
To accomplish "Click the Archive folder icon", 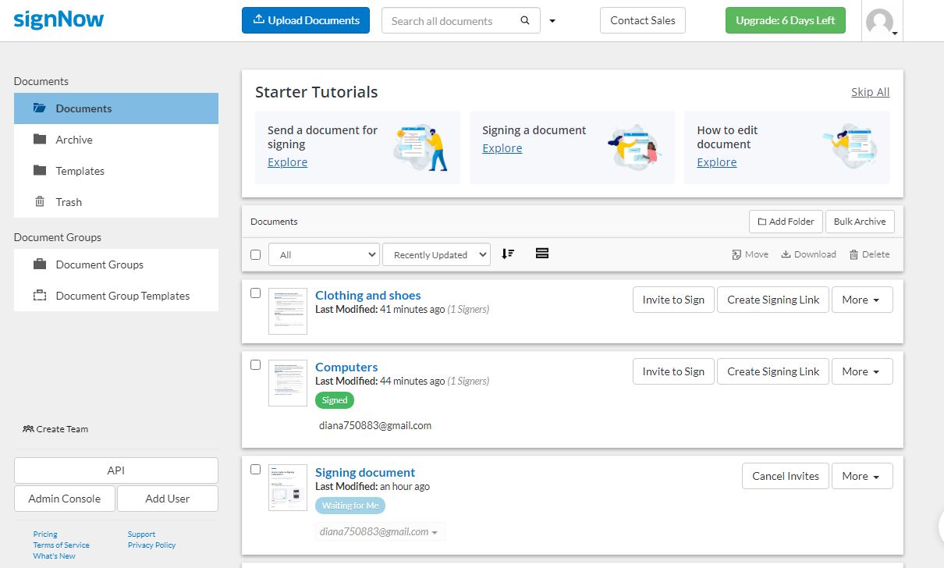I will 40,140.
